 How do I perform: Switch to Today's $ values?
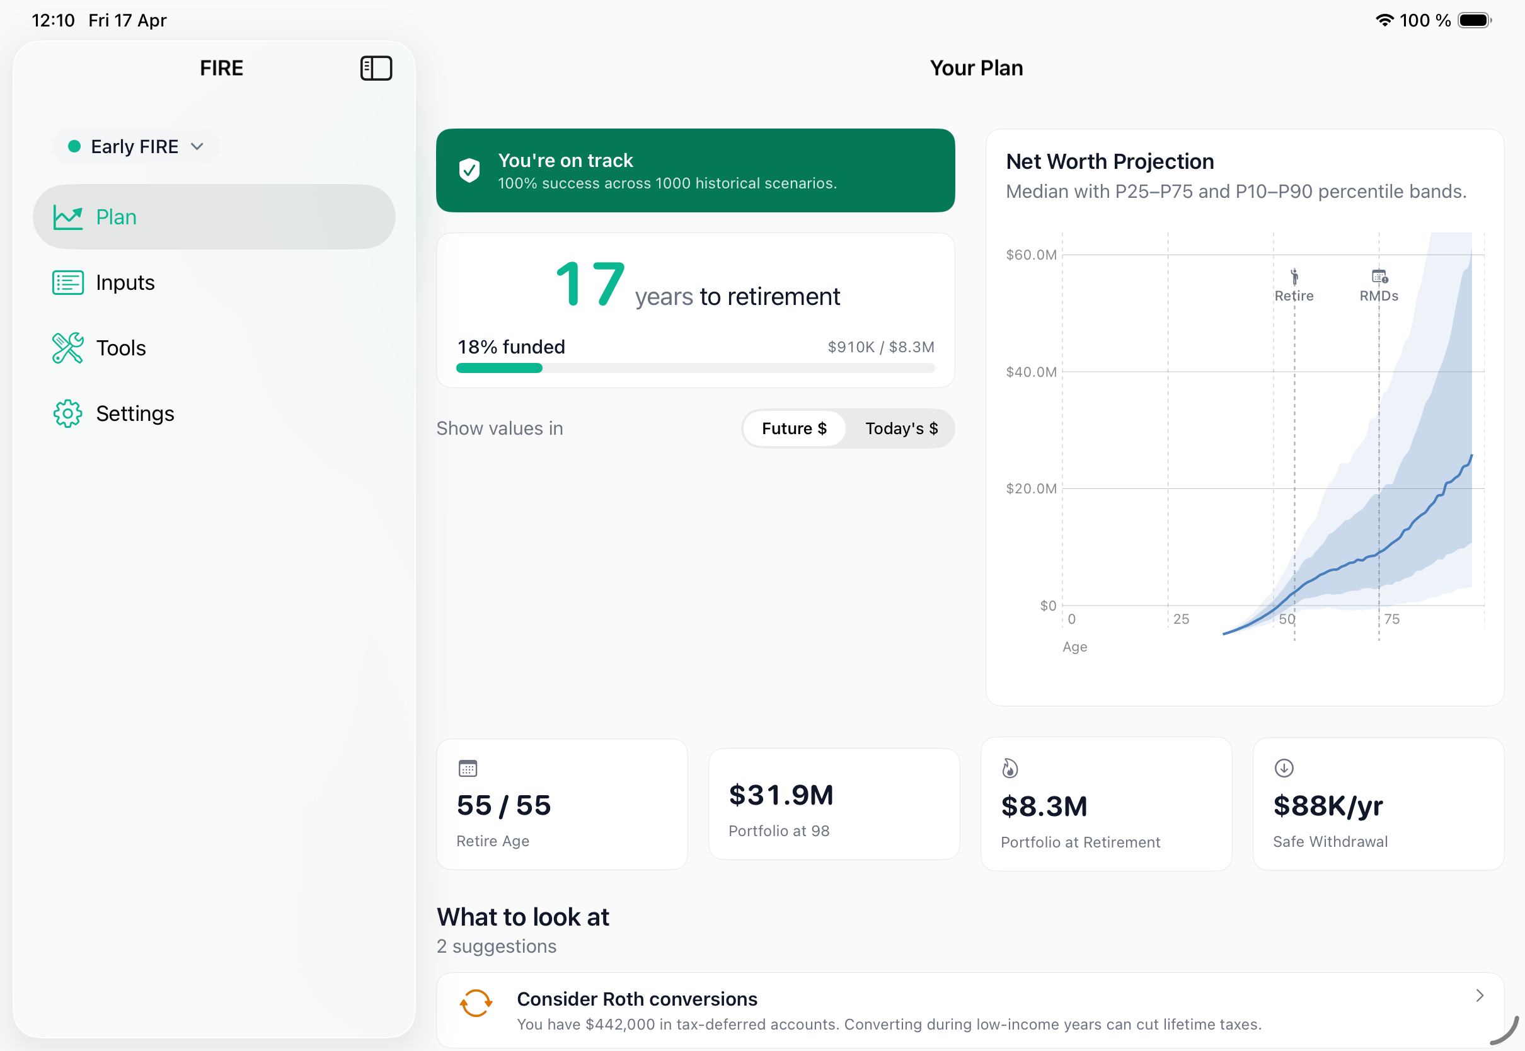(901, 428)
